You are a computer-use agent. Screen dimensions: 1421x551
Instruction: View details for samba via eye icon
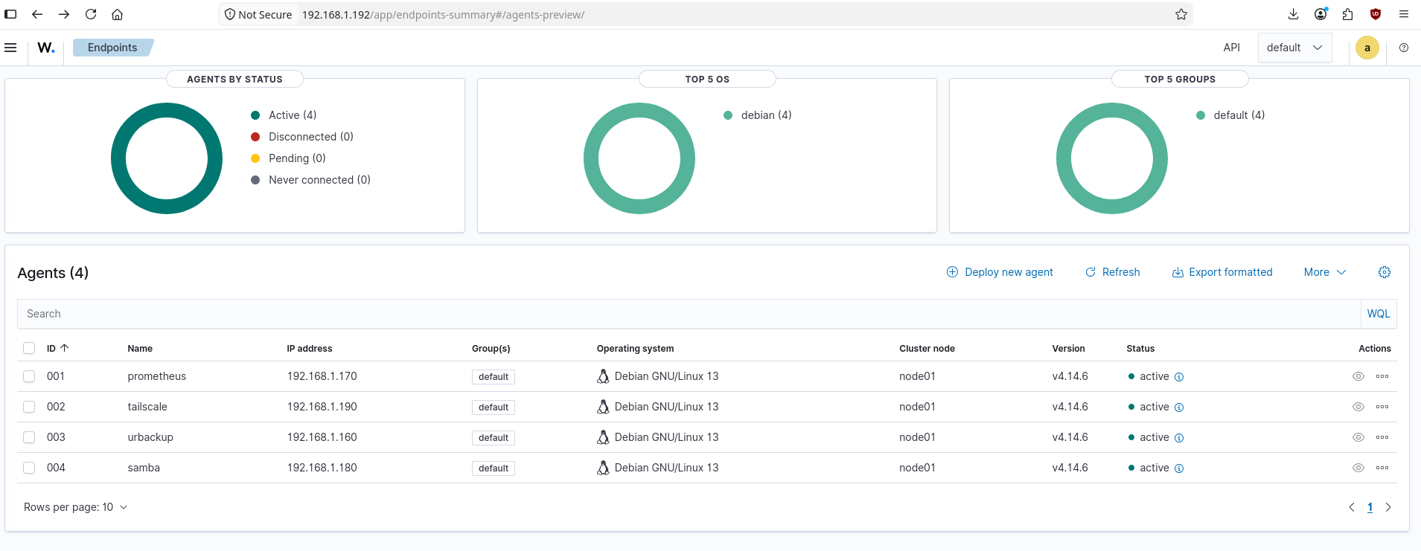(x=1358, y=468)
